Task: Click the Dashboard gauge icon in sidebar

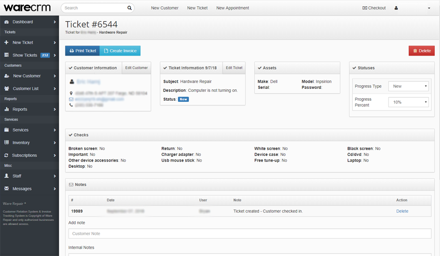Action: pos(6,22)
